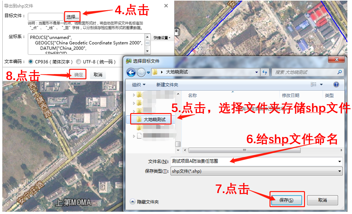Select UTF-8 (统一码) encoding
352x214 pixels.
pos(78,62)
